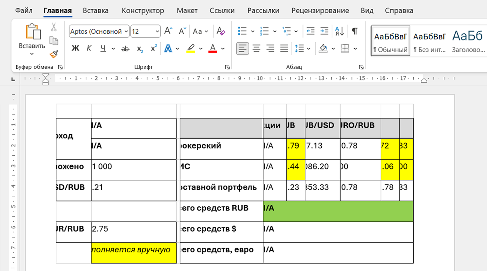Click the green cell in RUB total row
Viewport: 487px width, 271px height.
pos(338,211)
